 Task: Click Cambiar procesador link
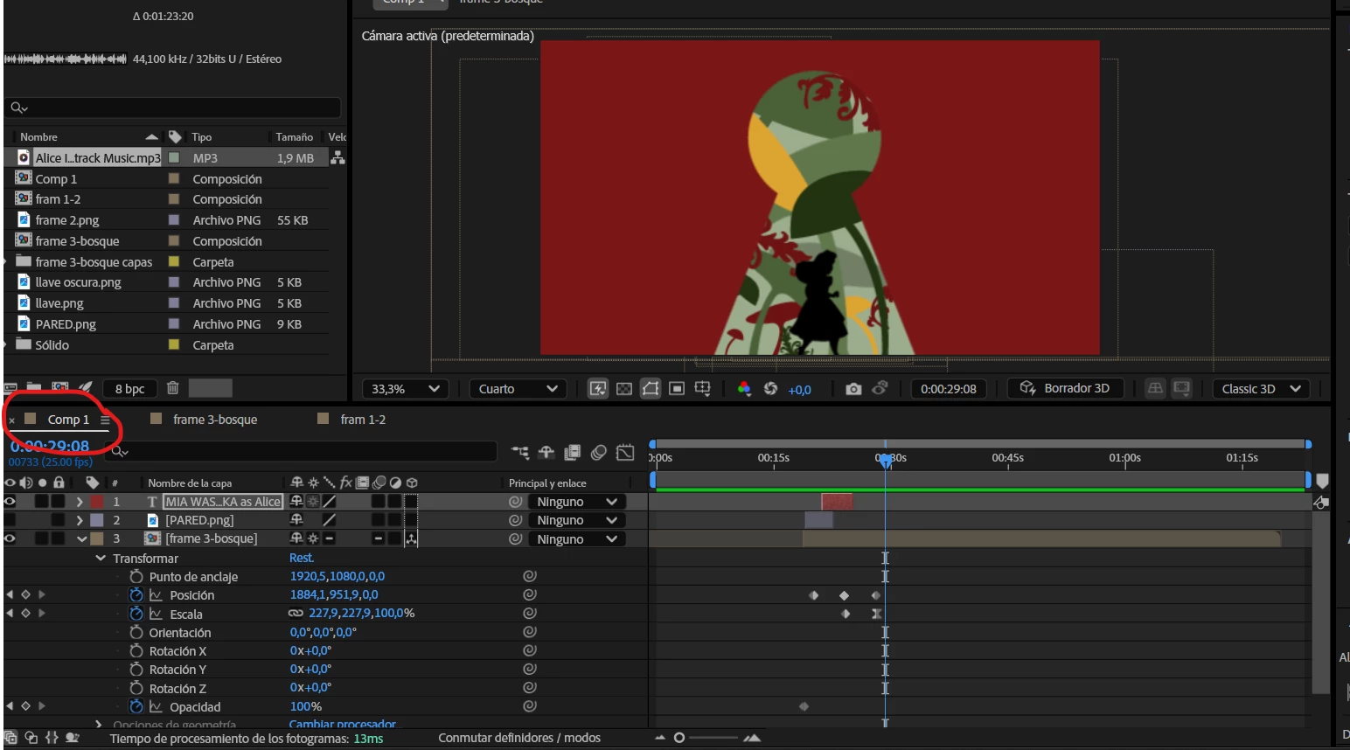click(343, 725)
